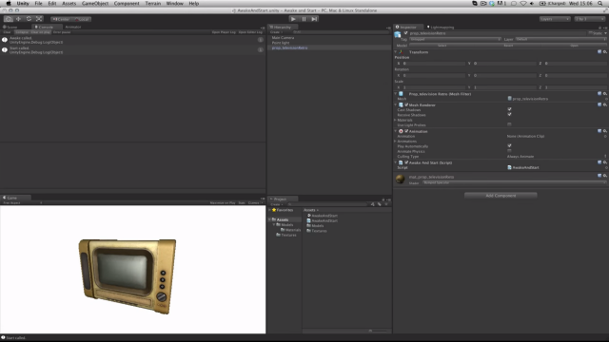Open the Mesh Filter gear menu
Viewport: 609px width, 342px height.
coord(605,94)
